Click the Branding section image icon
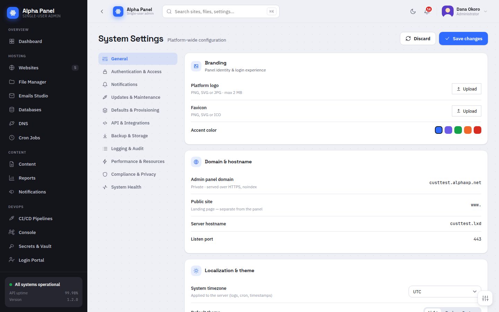Screen dimensions: 499x312 [196, 66]
